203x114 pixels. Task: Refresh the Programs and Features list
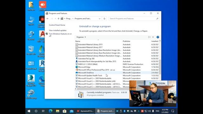pyautogui.click(x=104, y=19)
